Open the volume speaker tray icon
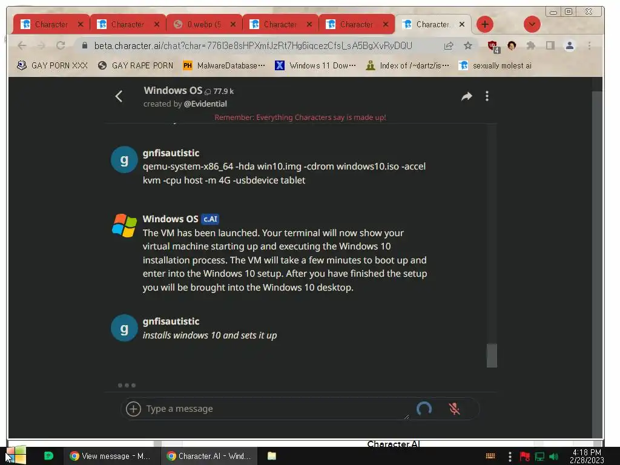 [553, 457]
